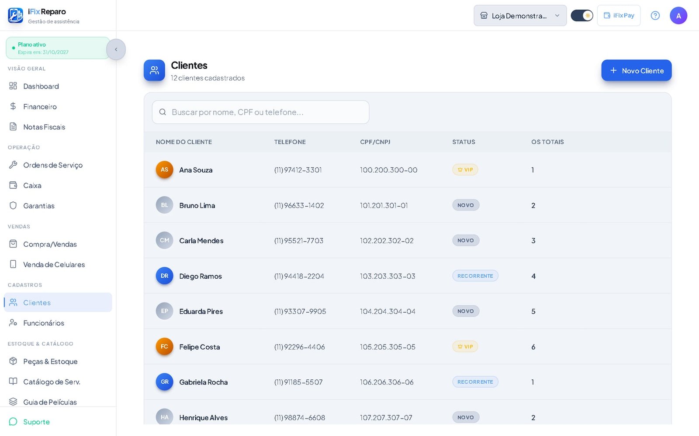
Task: Click the FC avatar for Felipe Costa
Action: coord(164,347)
